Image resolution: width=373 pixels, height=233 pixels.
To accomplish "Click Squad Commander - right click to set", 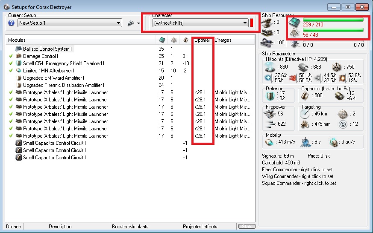I will (x=299, y=183).
